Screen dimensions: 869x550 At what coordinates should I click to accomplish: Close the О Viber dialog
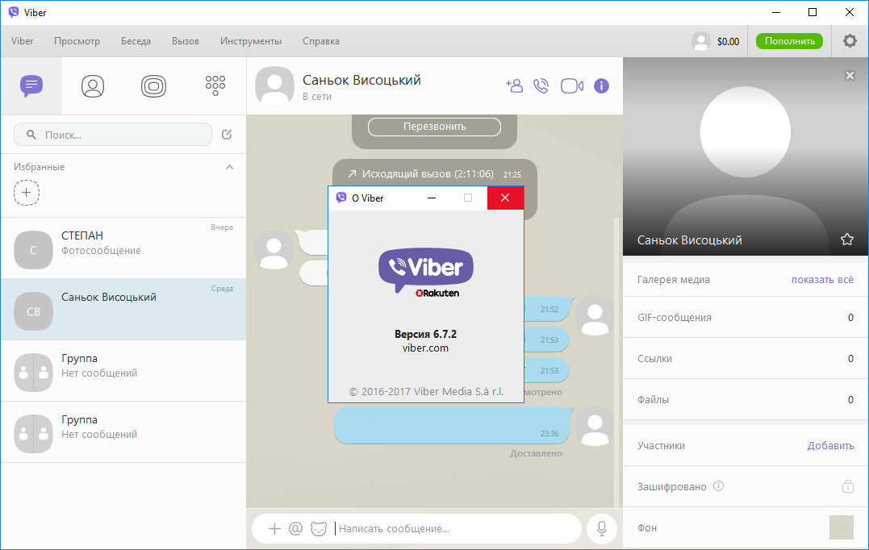(505, 198)
